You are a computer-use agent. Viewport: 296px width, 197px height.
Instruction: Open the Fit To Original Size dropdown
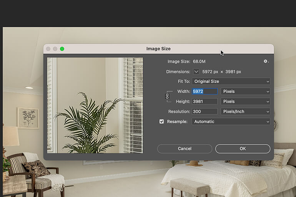231,81
